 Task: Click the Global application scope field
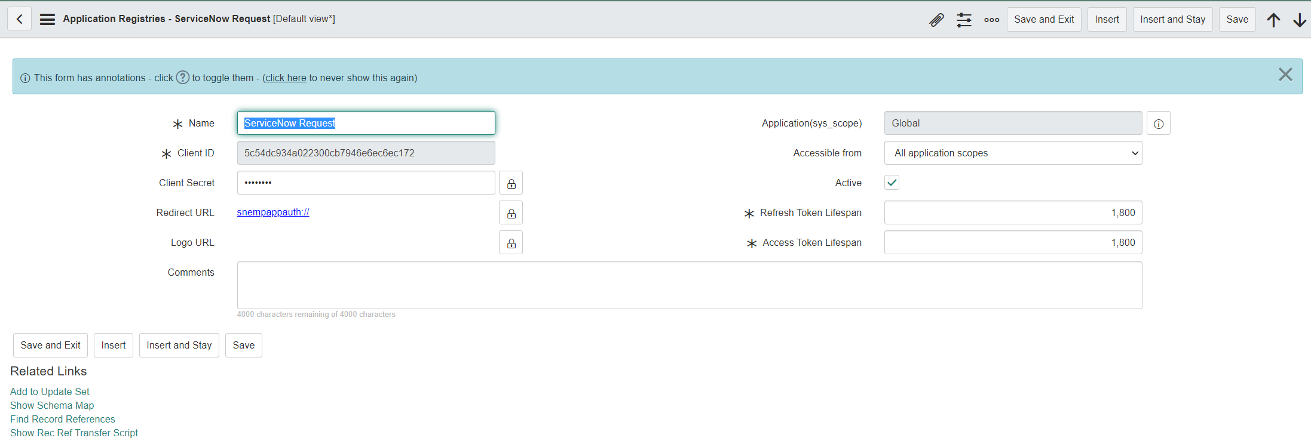(x=1013, y=123)
